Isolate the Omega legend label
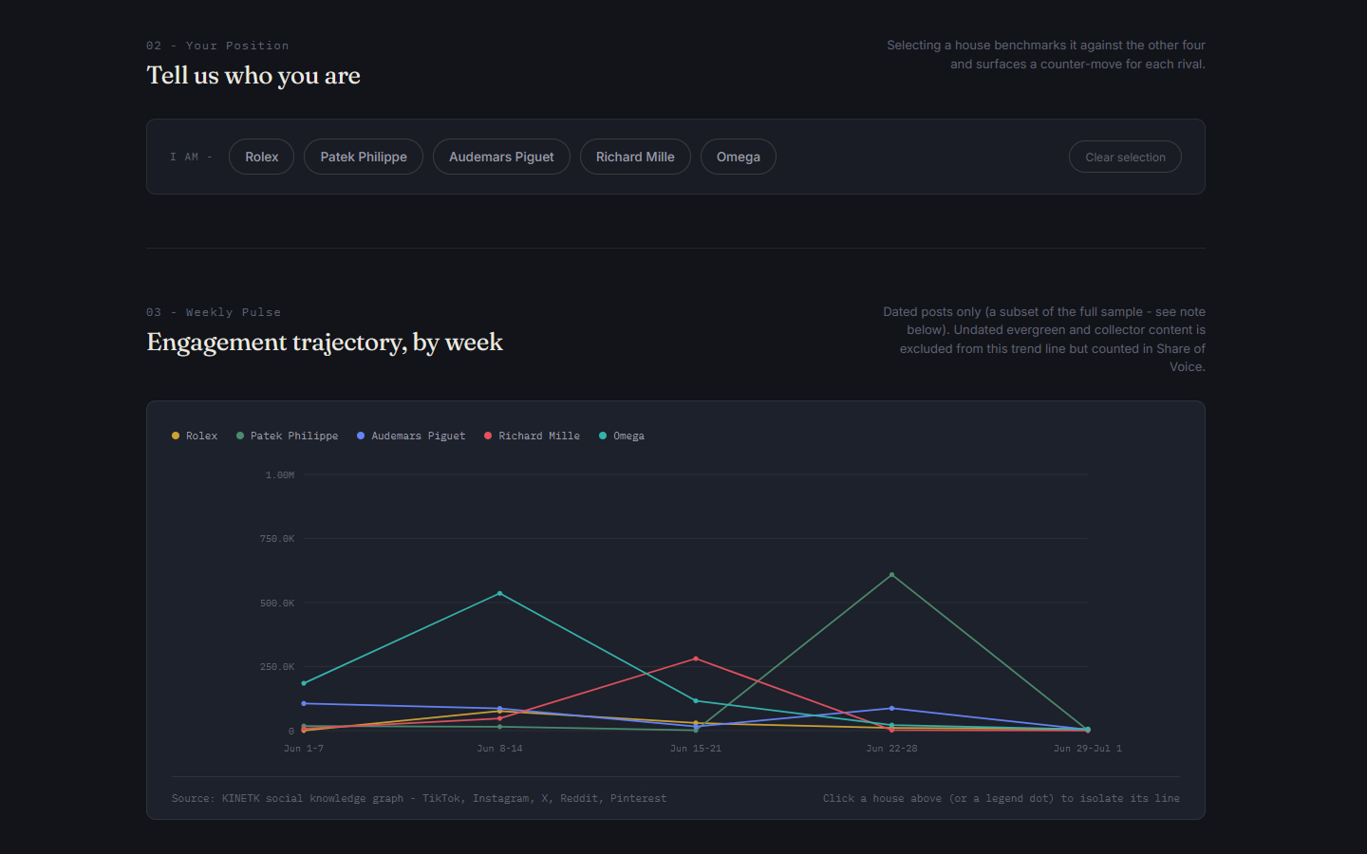This screenshot has height=854, width=1367. coord(628,436)
